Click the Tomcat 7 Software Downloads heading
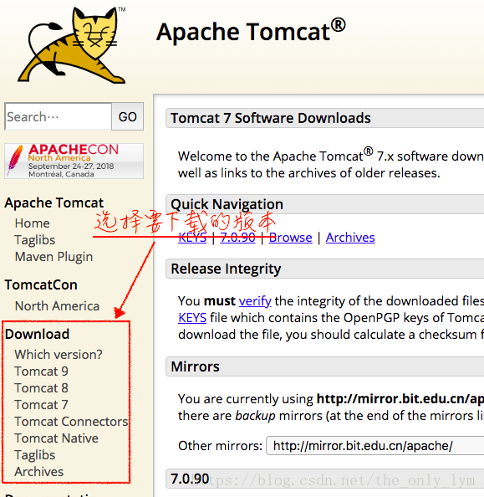Viewport: 484px width, 497px height. pyautogui.click(x=271, y=118)
